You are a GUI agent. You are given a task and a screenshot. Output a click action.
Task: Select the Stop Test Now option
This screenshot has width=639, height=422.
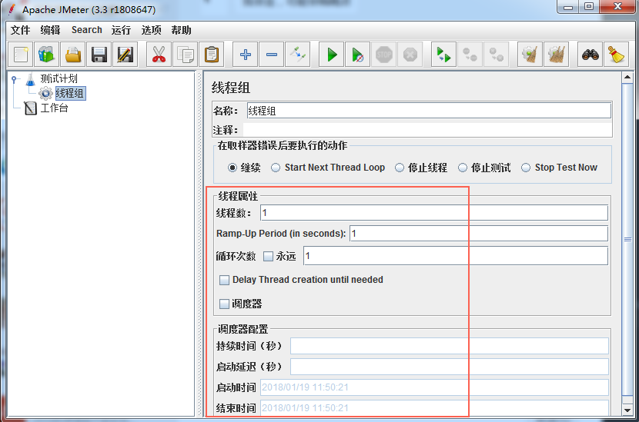pos(526,168)
